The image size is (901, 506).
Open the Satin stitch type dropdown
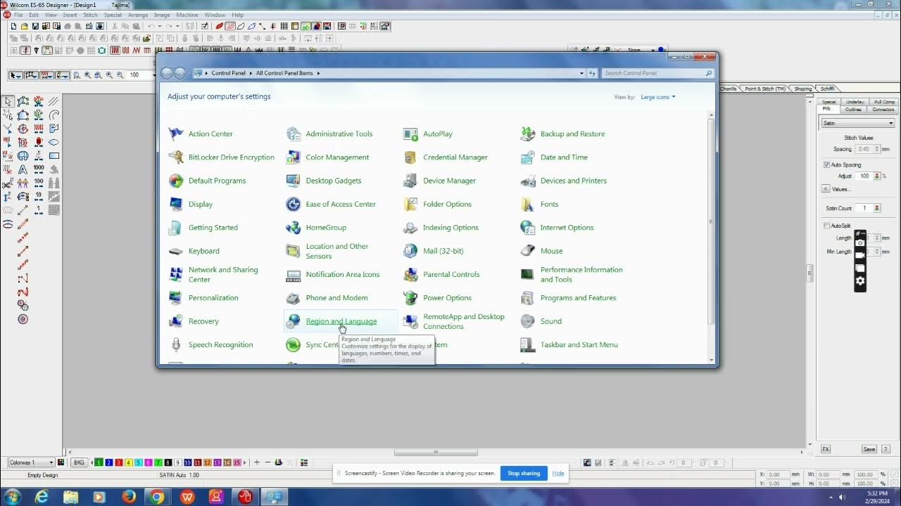pyautogui.click(x=858, y=123)
